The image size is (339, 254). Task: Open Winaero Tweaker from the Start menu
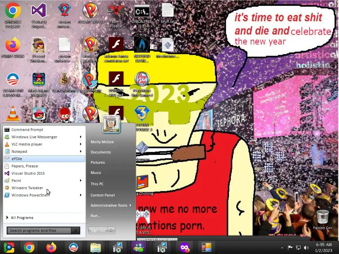point(44,188)
